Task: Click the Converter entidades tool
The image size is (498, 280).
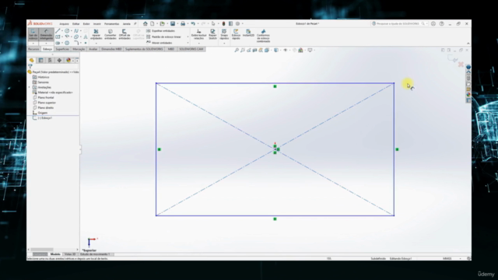Action: [110, 34]
